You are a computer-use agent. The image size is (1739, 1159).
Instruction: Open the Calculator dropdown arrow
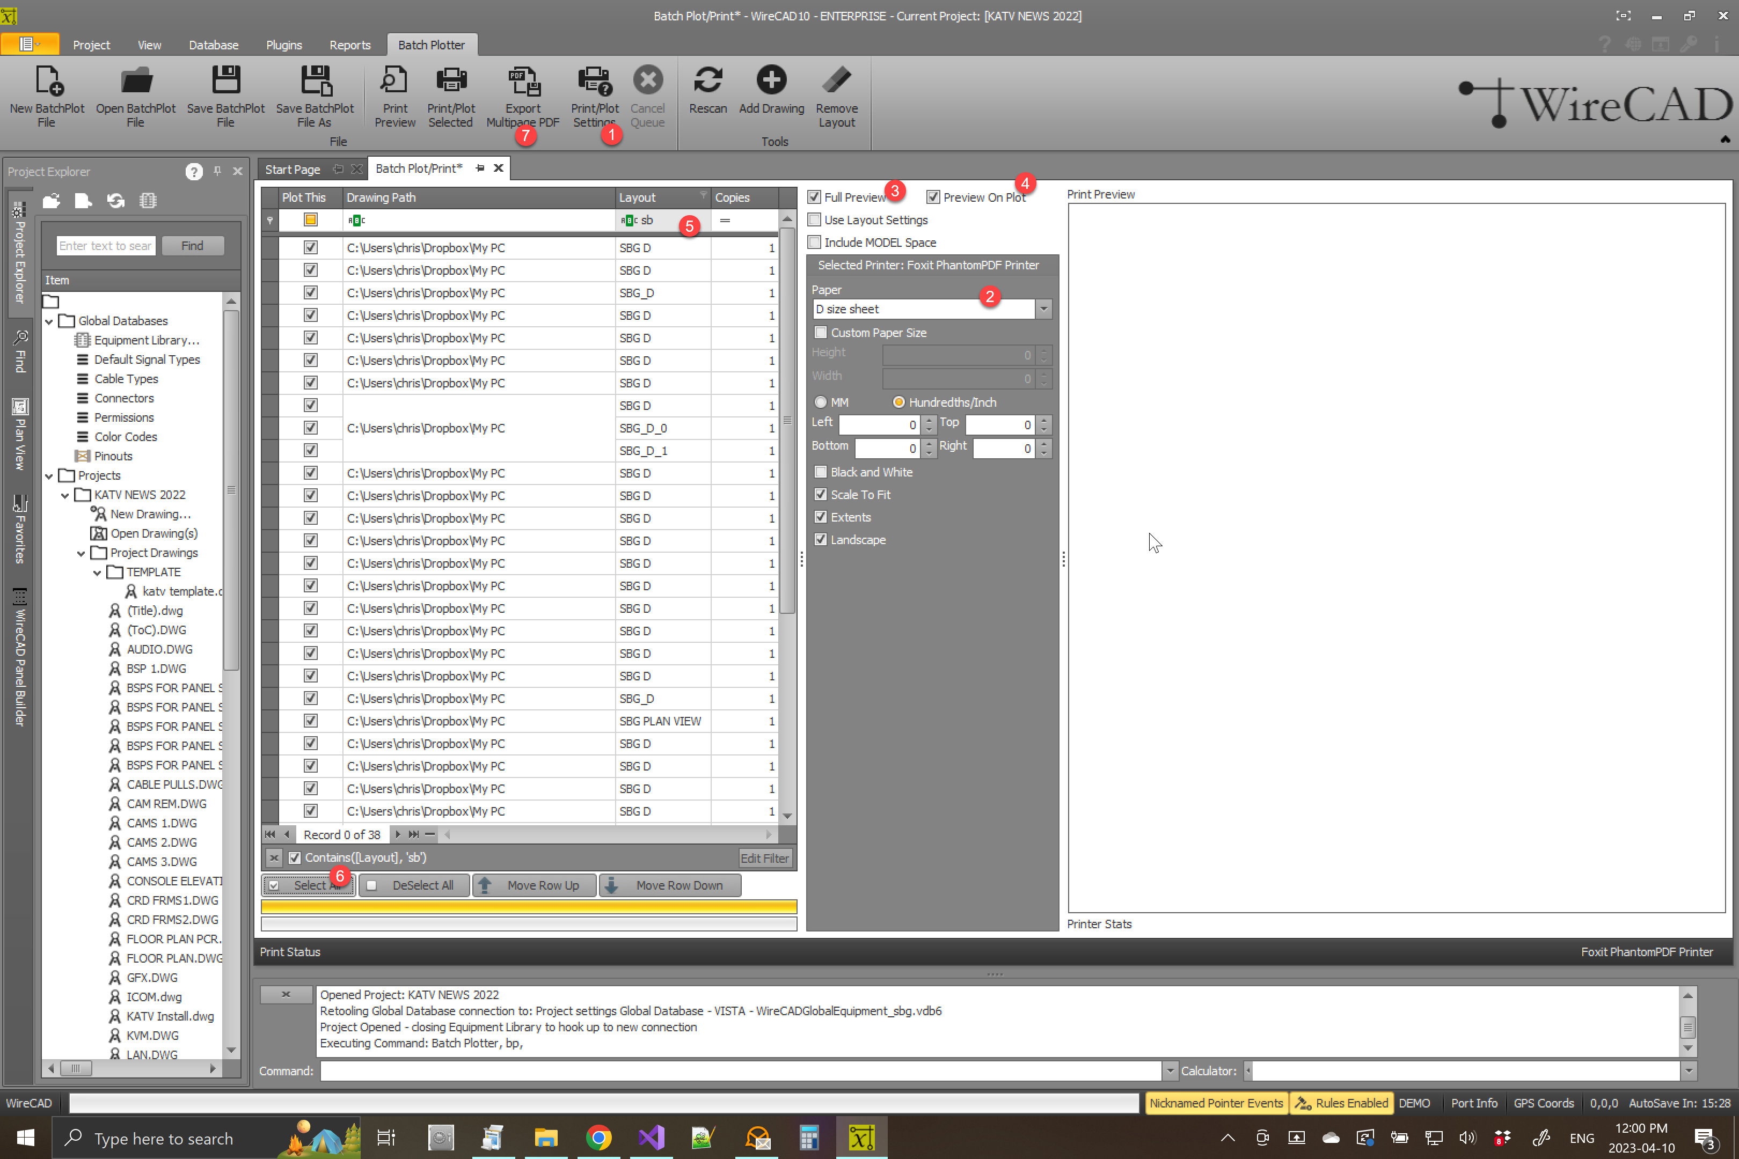click(1688, 1070)
